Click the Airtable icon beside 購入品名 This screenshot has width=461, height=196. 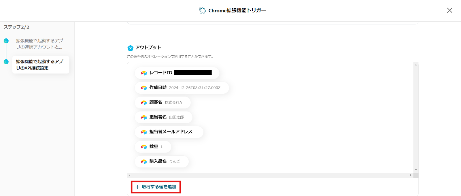coord(144,161)
